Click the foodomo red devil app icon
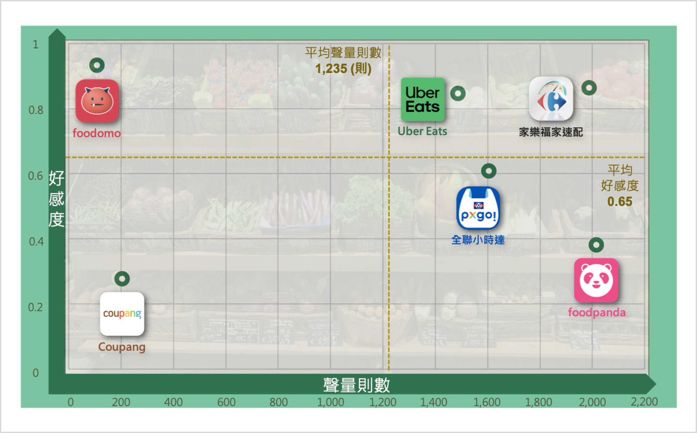697x433 pixels. click(97, 101)
